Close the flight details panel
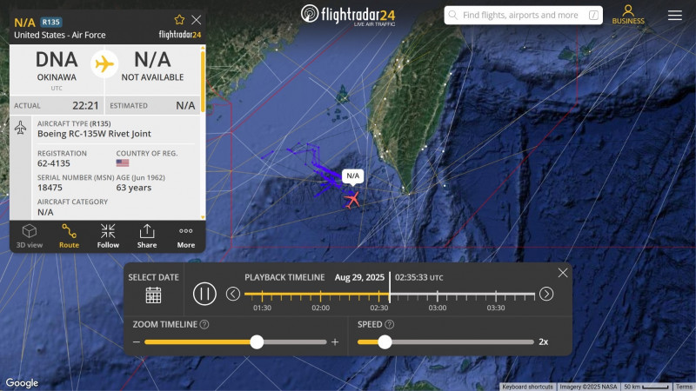Image resolution: width=696 pixels, height=391 pixels. (197, 19)
